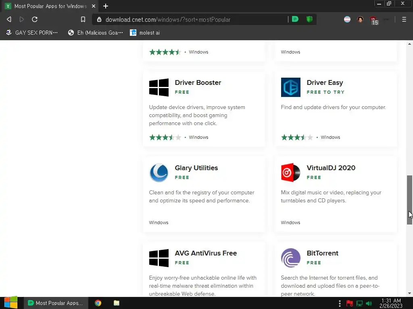Open a new browser tab
Image resolution: width=413 pixels, height=309 pixels.
coord(106,6)
